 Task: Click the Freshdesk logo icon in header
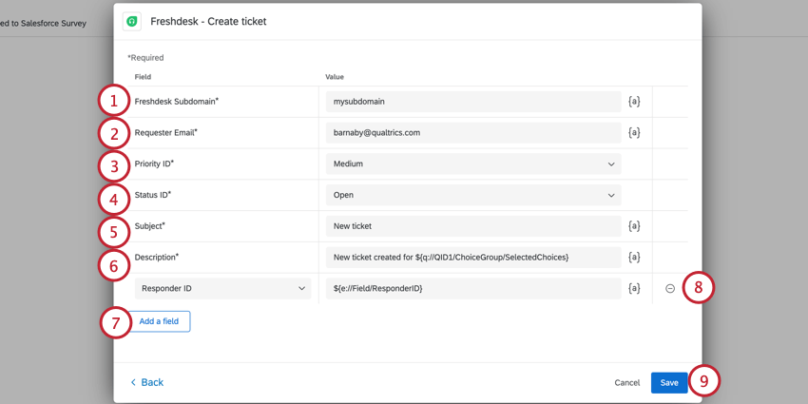click(132, 21)
